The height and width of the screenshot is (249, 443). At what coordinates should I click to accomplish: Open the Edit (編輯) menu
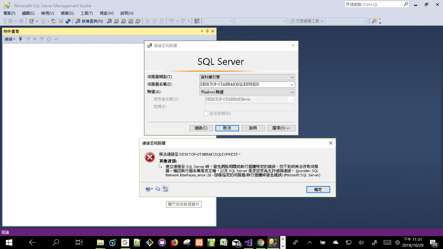[x=28, y=13]
